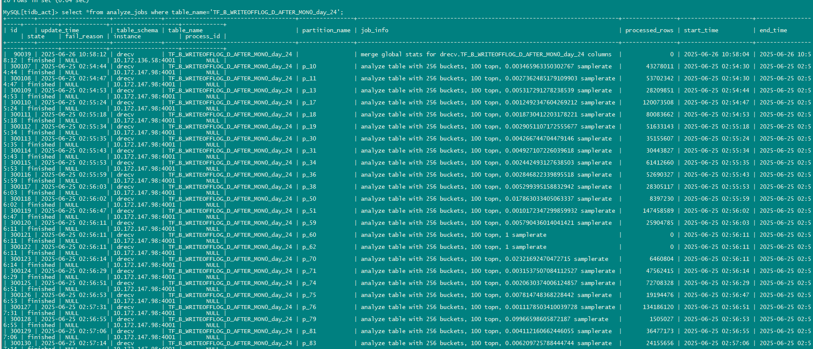
Task: Click the update_time column header
Action: click(60, 30)
